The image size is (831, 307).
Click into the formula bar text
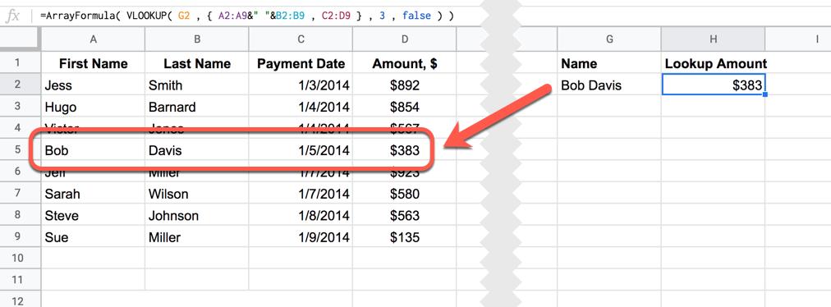[247, 16]
